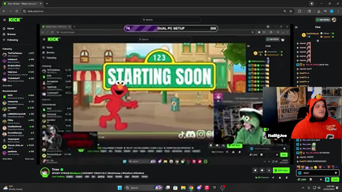Collapse the chat panel arrow icon
Screen dimensions: 342x192
(296, 27)
